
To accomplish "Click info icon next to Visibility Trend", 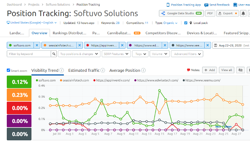I will click(x=62, y=70).
